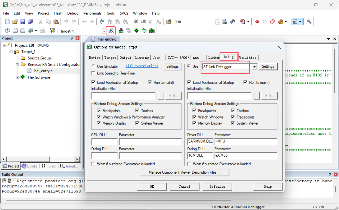
Task: Start a debug session with the magnifier 'd' icon
Action: click(243, 22)
